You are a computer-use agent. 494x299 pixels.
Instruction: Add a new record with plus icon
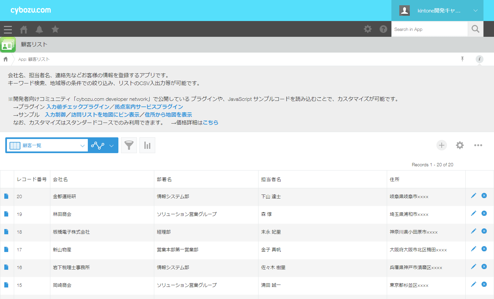coord(441,145)
